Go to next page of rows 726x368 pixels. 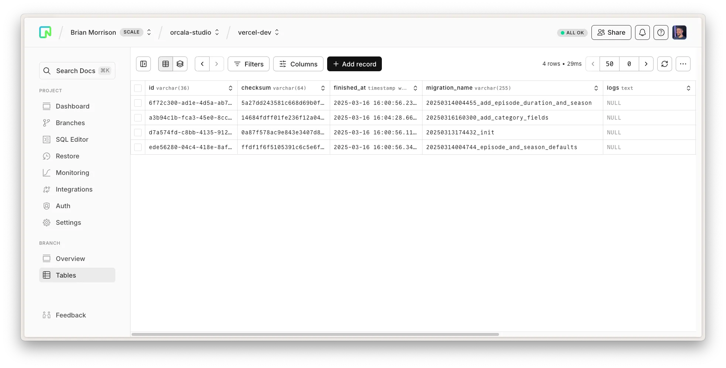click(x=646, y=64)
